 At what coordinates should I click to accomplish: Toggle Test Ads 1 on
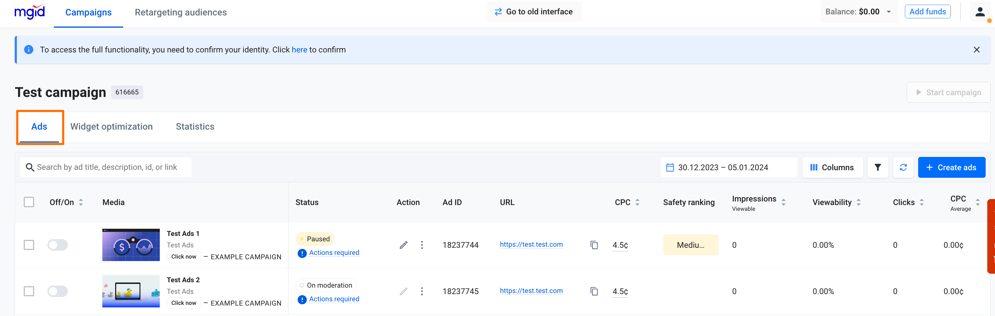pos(57,245)
